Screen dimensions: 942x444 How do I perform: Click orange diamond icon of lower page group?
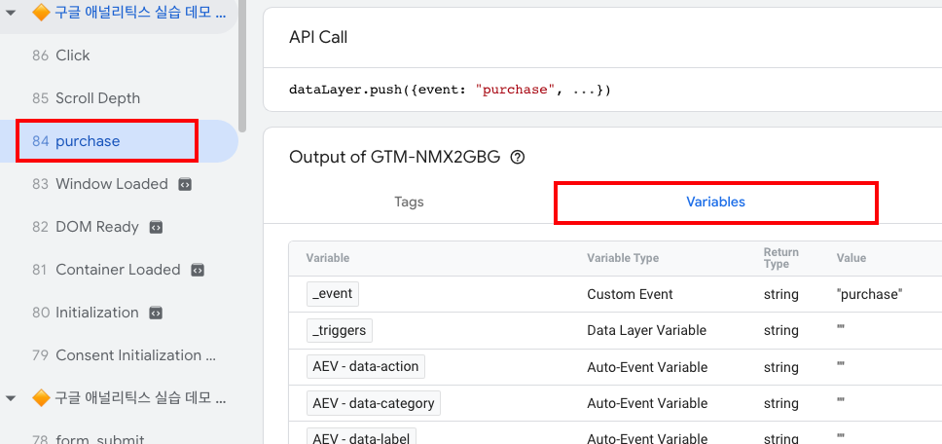coord(41,398)
